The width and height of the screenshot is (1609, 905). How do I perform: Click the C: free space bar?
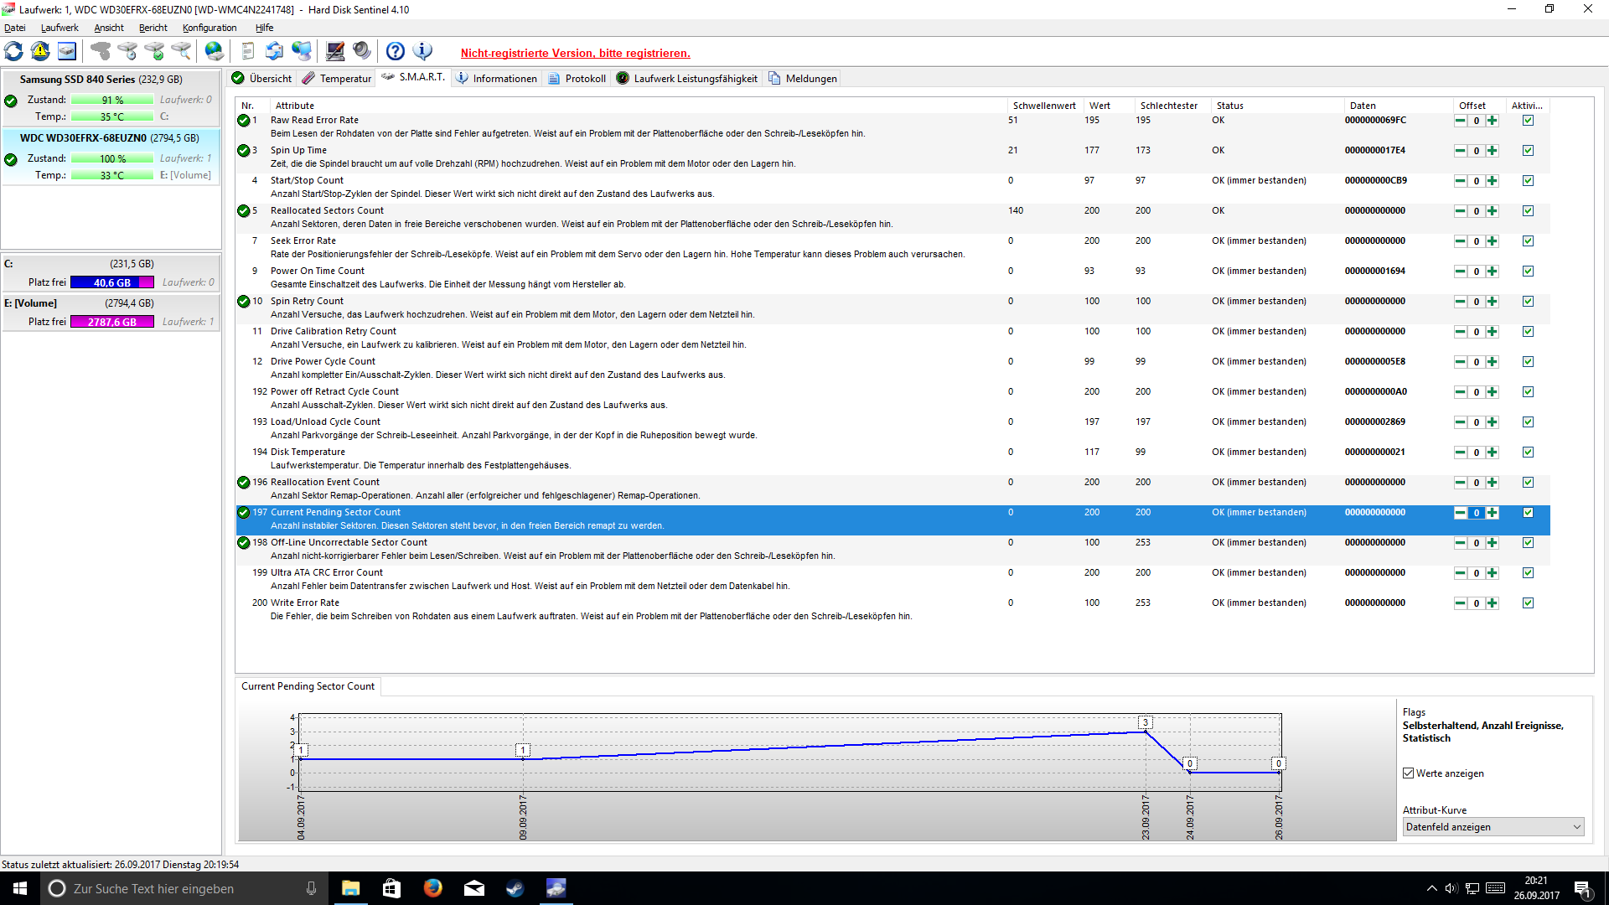[112, 283]
